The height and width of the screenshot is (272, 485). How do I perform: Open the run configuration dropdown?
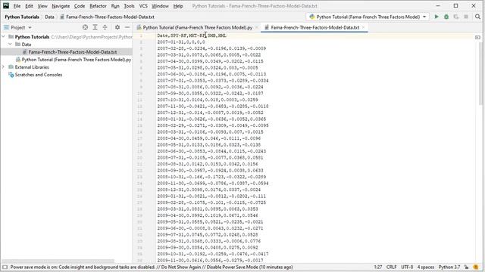(368, 17)
